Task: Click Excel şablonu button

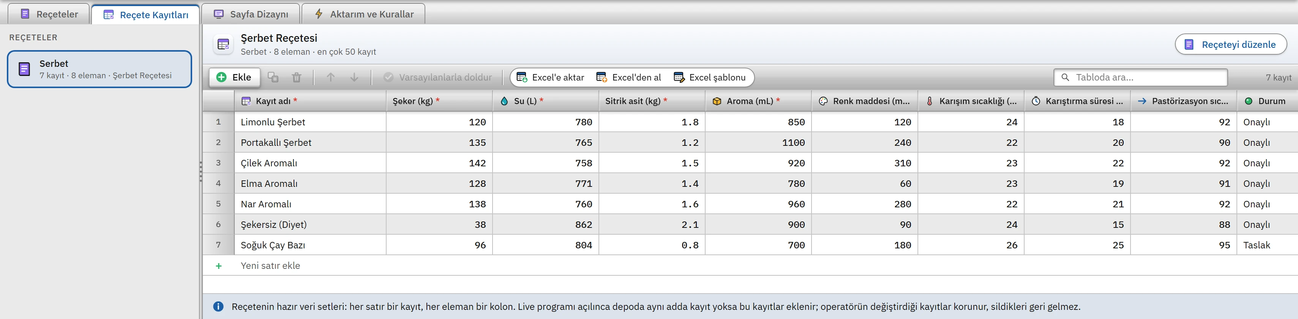Action: tap(709, 77)
